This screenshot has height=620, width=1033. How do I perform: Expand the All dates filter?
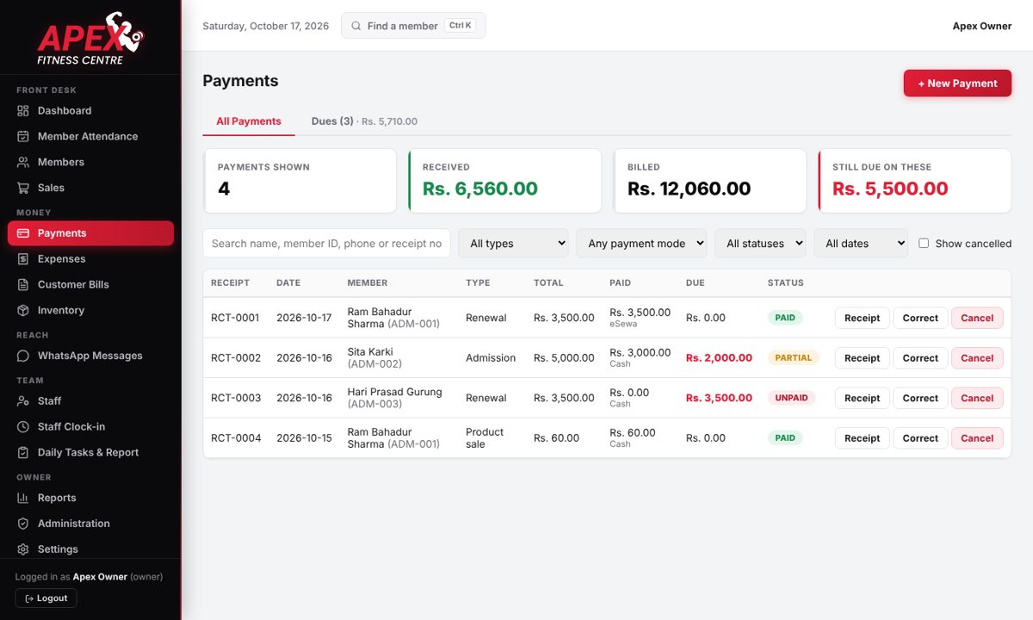point(861,244)
